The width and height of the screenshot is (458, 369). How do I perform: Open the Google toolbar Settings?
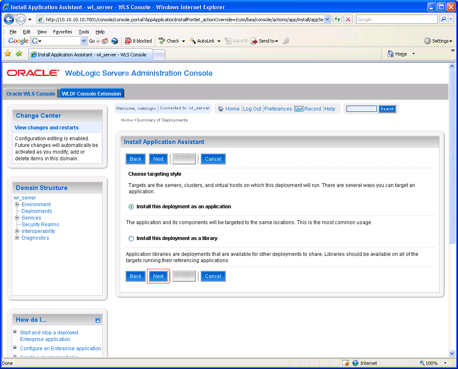pyautogui.click(x=438, y=41)
